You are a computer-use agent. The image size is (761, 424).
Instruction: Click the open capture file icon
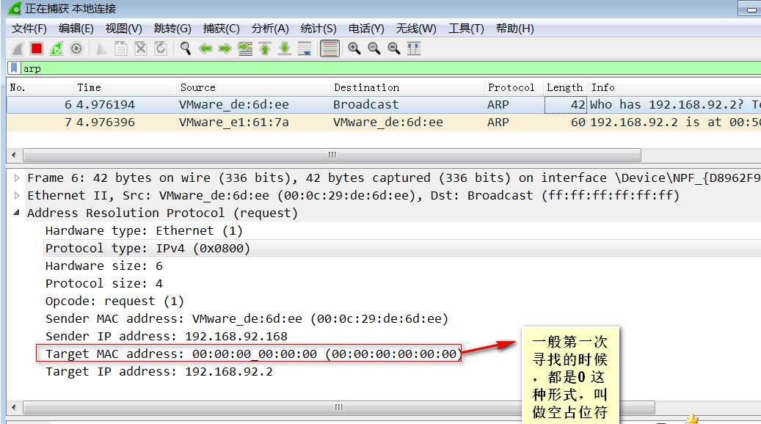(101, 48)
